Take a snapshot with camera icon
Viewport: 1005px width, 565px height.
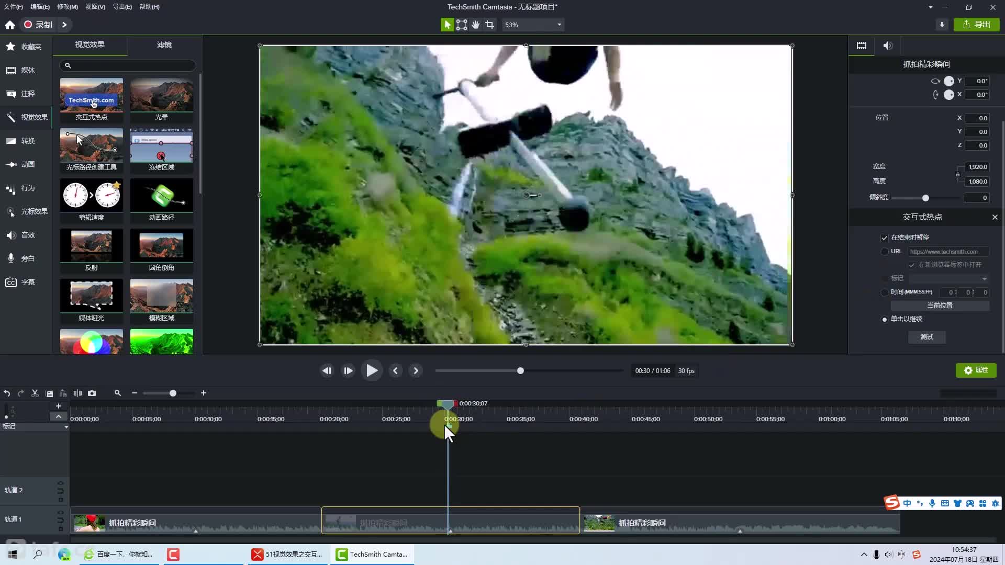(x=92, y=393)
